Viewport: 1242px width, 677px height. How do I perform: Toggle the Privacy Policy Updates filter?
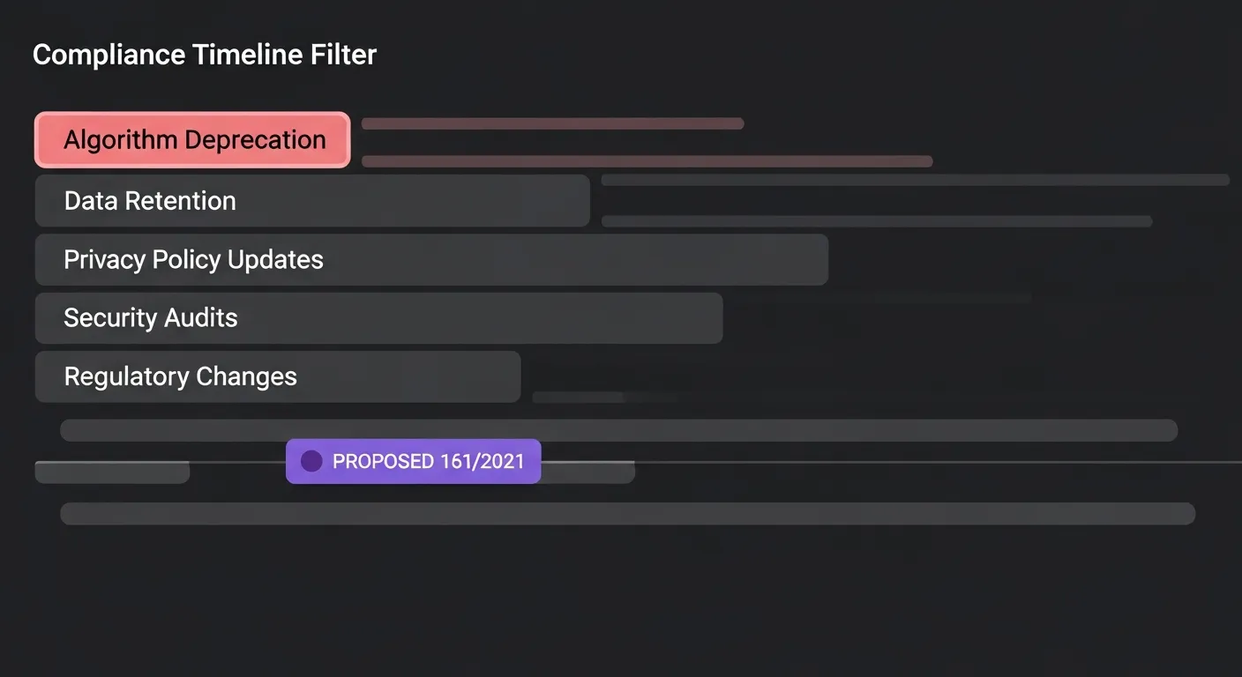tap(431, 260)
